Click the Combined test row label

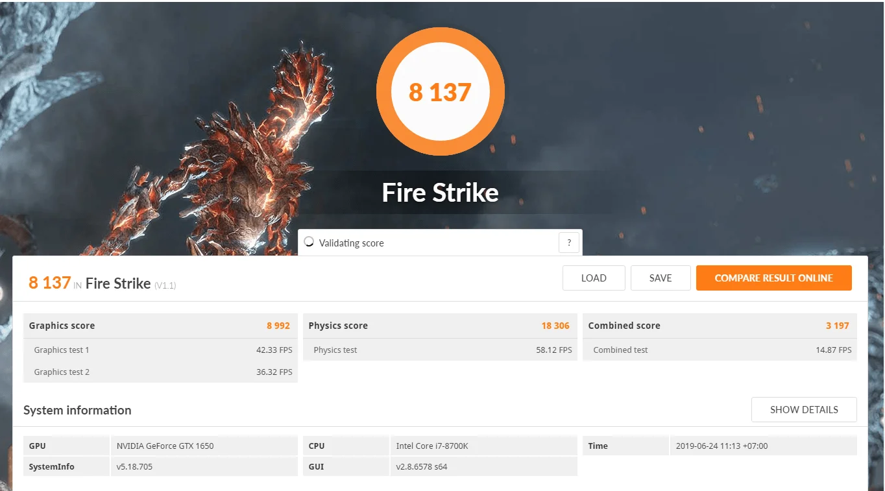pyautogui.click(x=620, y=350)
